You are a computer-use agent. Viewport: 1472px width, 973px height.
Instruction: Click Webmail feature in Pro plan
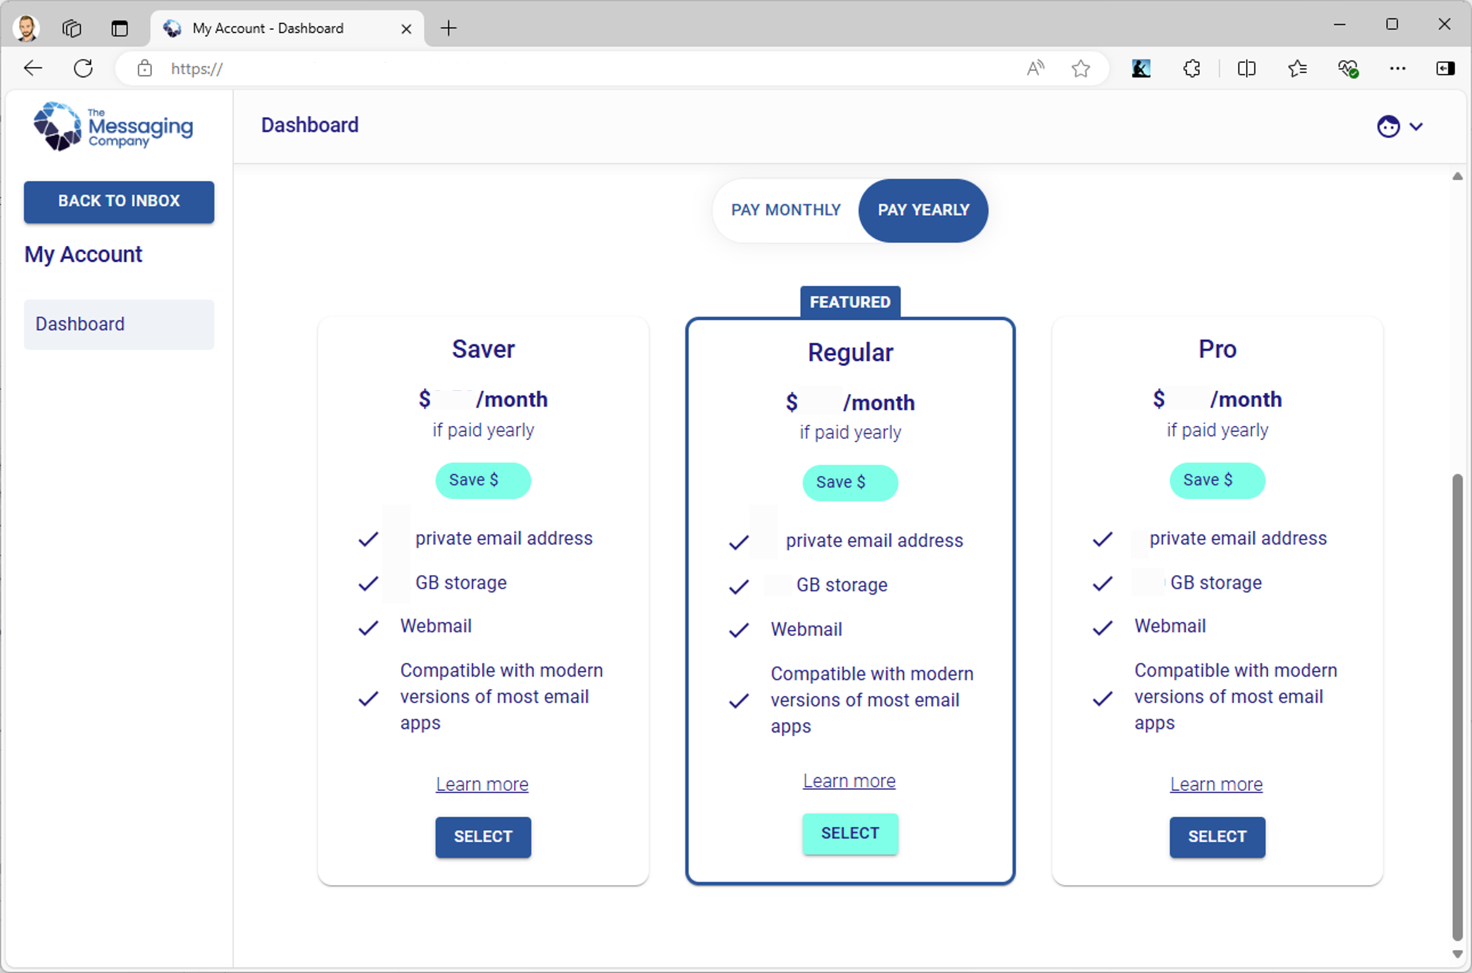[x=1169, y=626]
